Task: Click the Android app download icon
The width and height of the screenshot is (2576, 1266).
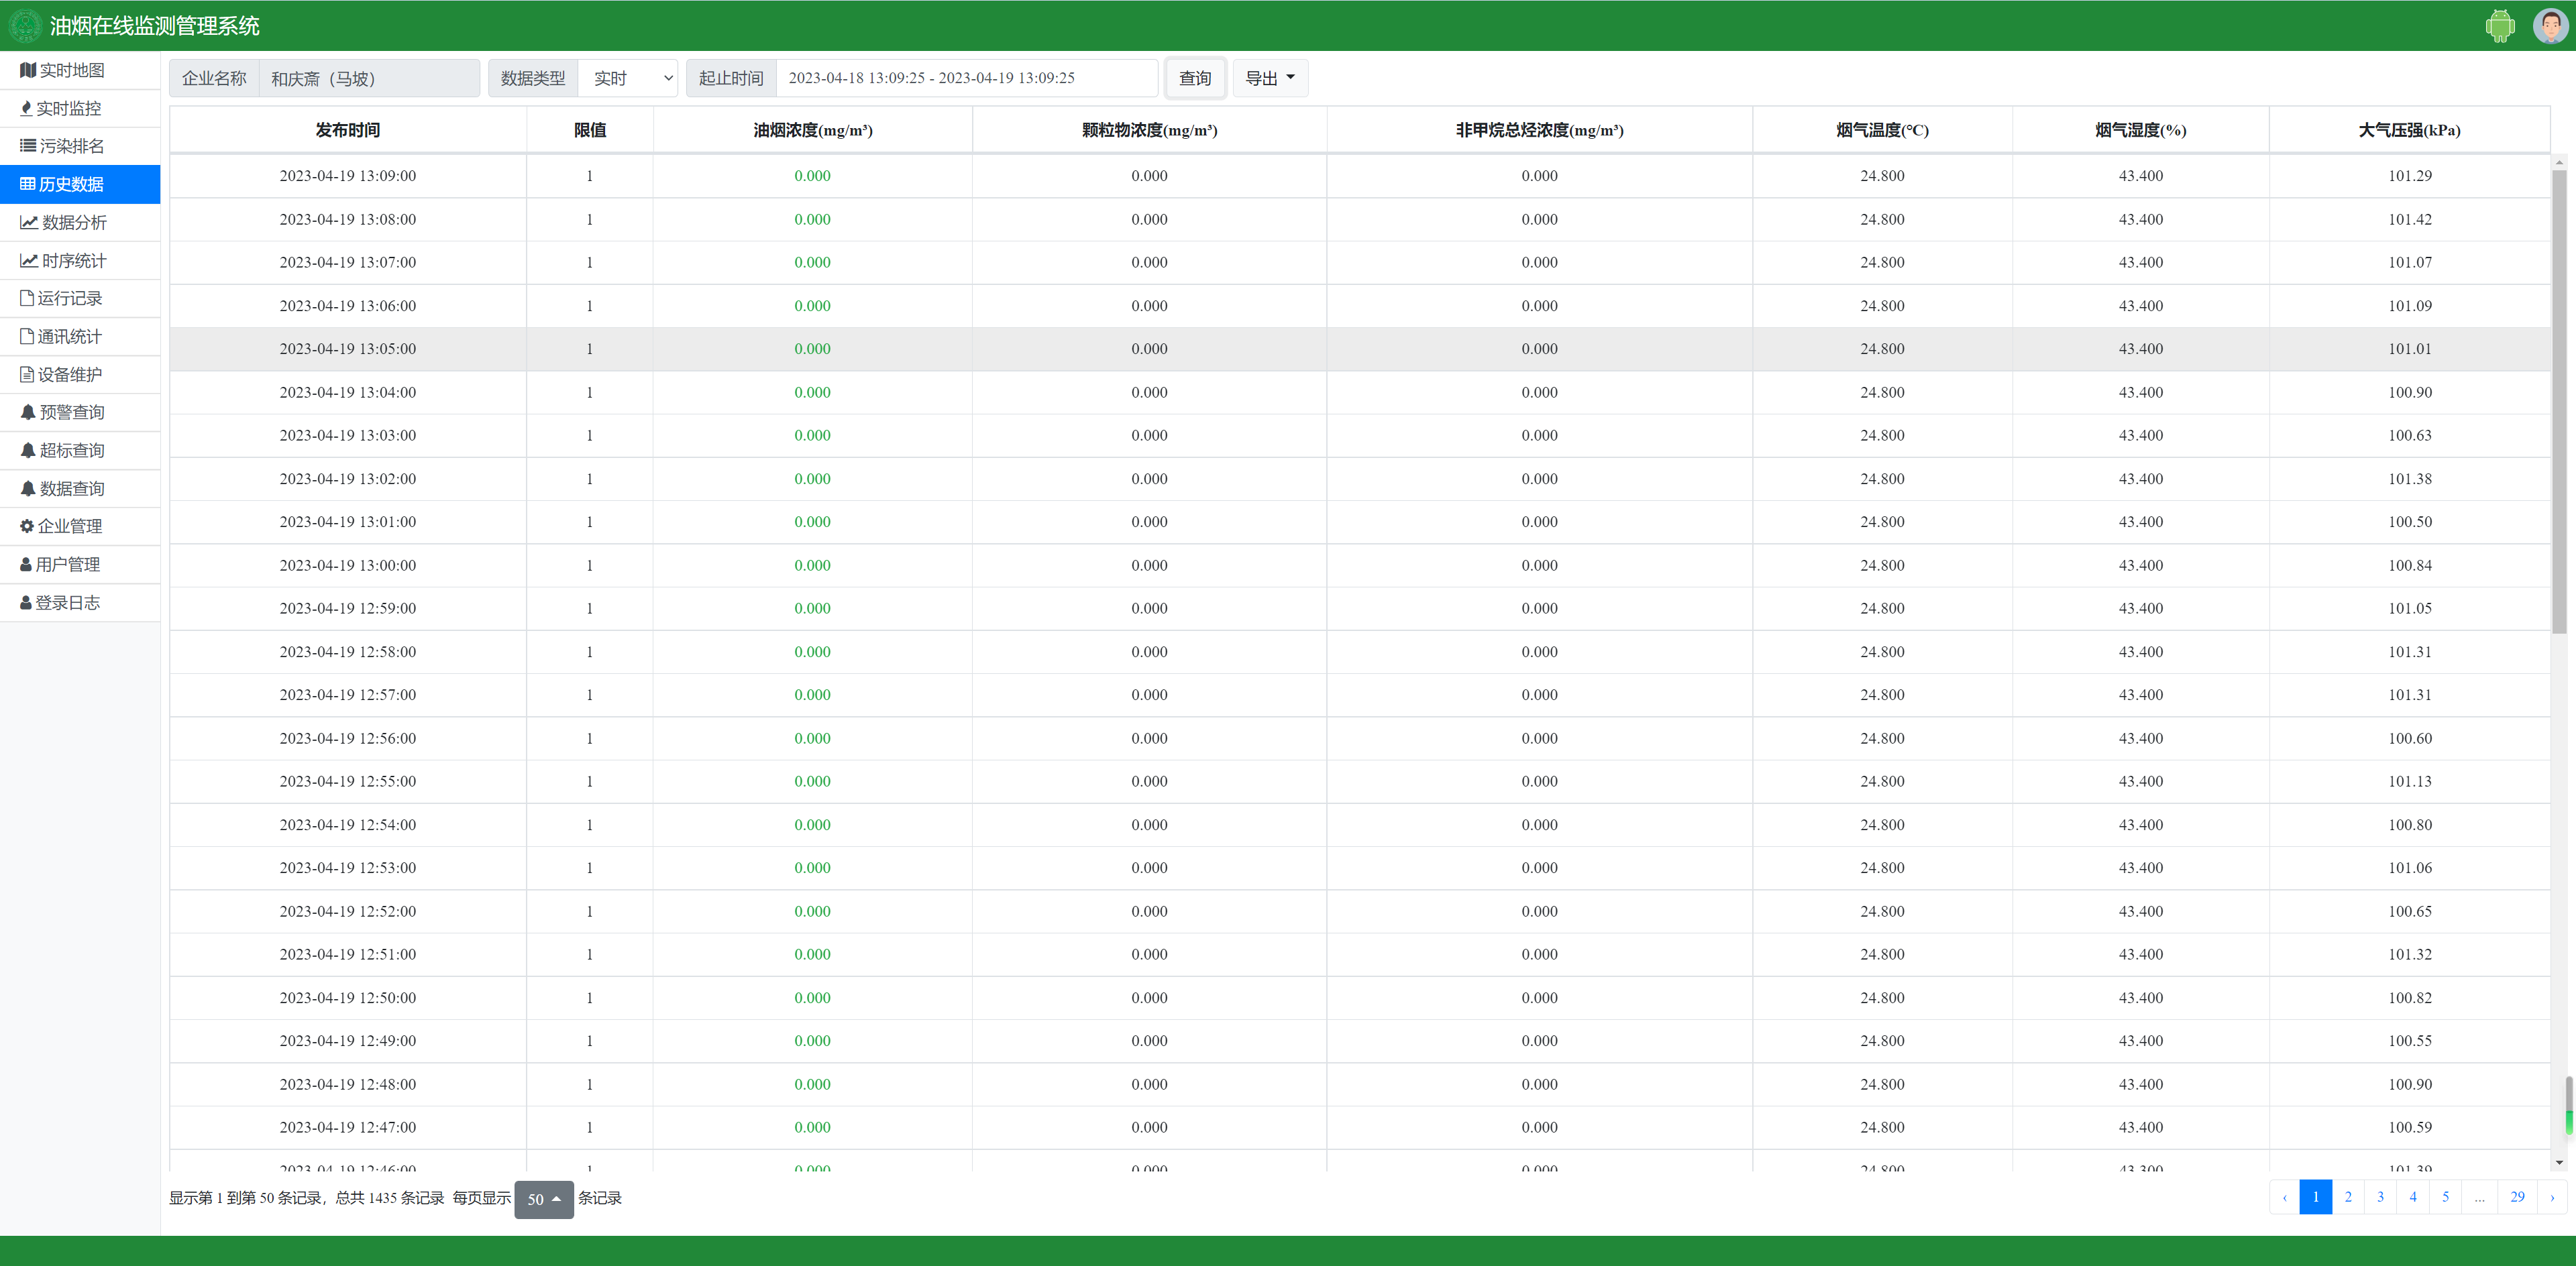Action: pos(2499,26)
